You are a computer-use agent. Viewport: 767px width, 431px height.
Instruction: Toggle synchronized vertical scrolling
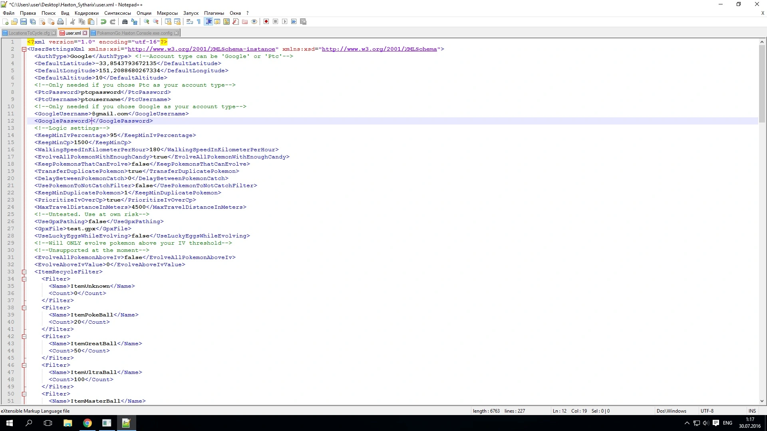pos(168,22)
